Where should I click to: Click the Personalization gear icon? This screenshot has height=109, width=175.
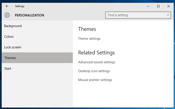click(x=7, y=15)
